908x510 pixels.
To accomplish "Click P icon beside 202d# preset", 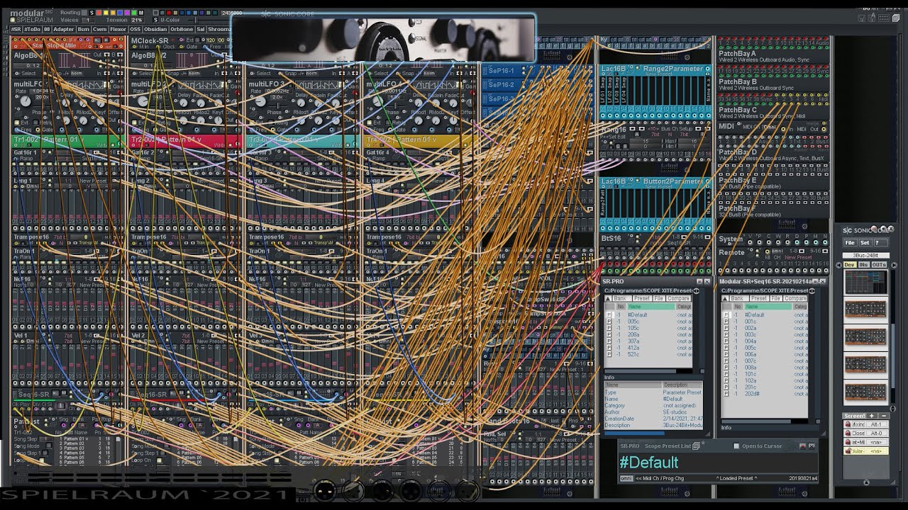I will pos(726,393).
